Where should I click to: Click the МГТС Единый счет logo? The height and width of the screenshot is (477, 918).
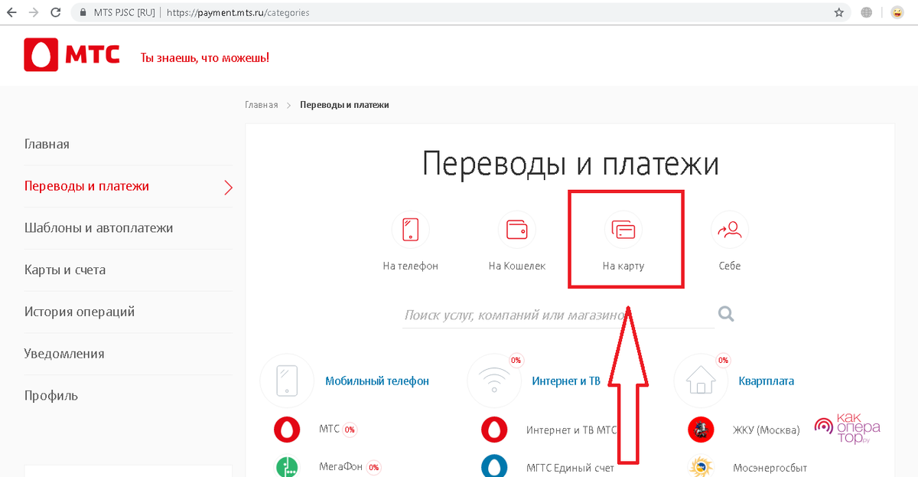pos(494,467)
